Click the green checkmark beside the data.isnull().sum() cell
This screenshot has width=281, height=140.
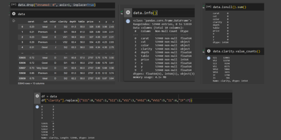point(203,6)
